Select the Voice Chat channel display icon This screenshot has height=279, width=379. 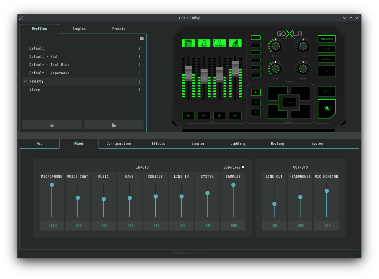pos(220,43)
